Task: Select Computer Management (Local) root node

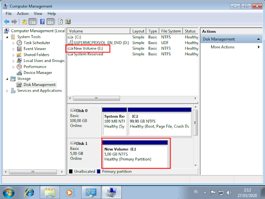Action: pos(38,31)
